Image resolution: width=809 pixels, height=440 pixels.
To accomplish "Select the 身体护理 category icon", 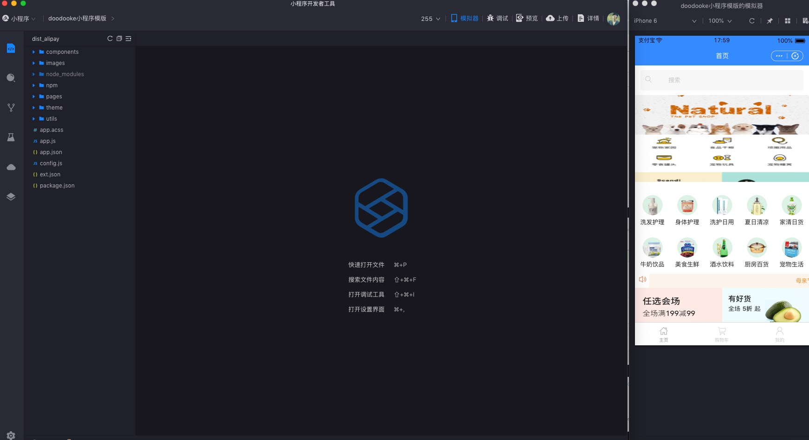I will coord(687,205).
